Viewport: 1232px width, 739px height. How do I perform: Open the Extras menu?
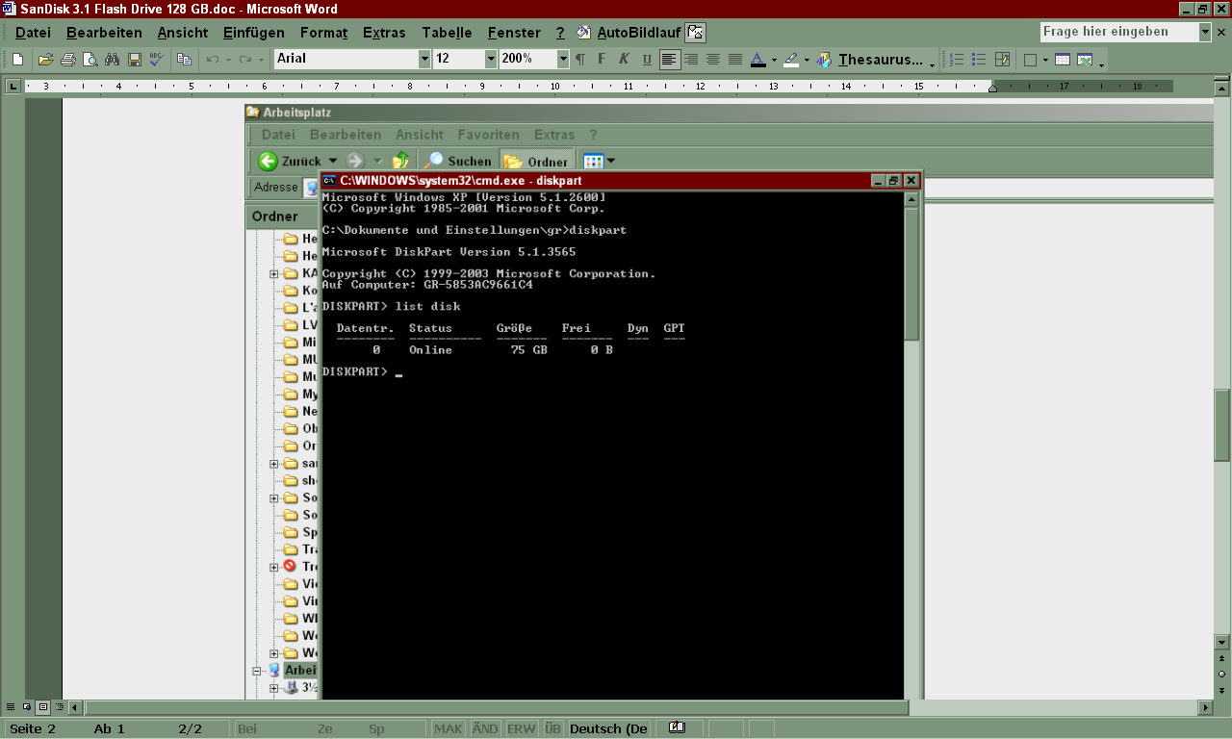tap(384, 33)
